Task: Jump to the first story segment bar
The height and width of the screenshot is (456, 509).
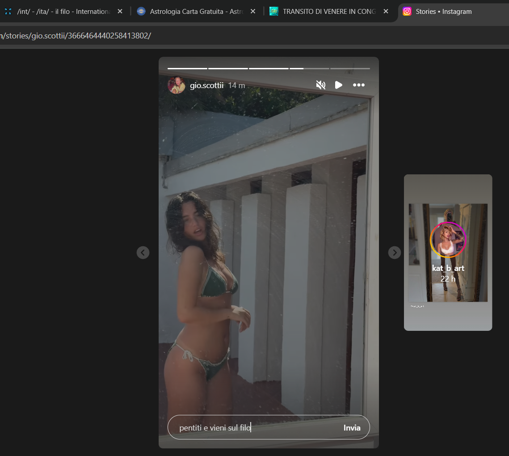Action: click(187, 68)
